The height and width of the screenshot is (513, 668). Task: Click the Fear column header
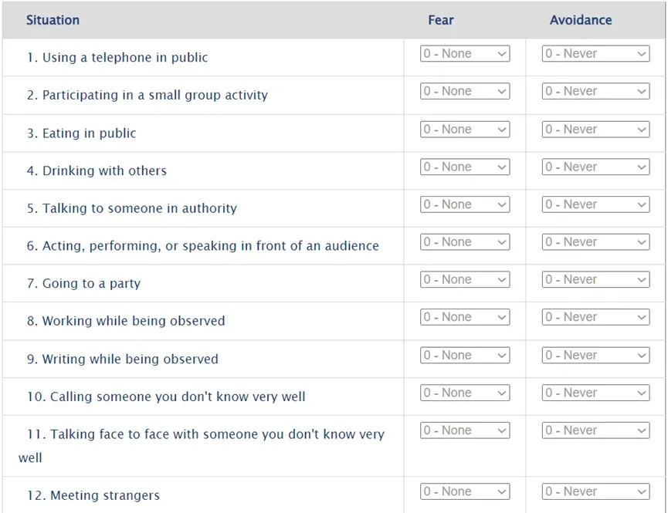(x=441, y=20)
